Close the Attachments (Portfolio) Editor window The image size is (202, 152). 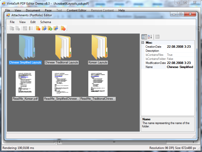point(190,14)
